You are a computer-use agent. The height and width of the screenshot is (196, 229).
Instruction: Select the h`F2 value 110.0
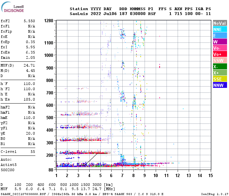click(29, 89)
